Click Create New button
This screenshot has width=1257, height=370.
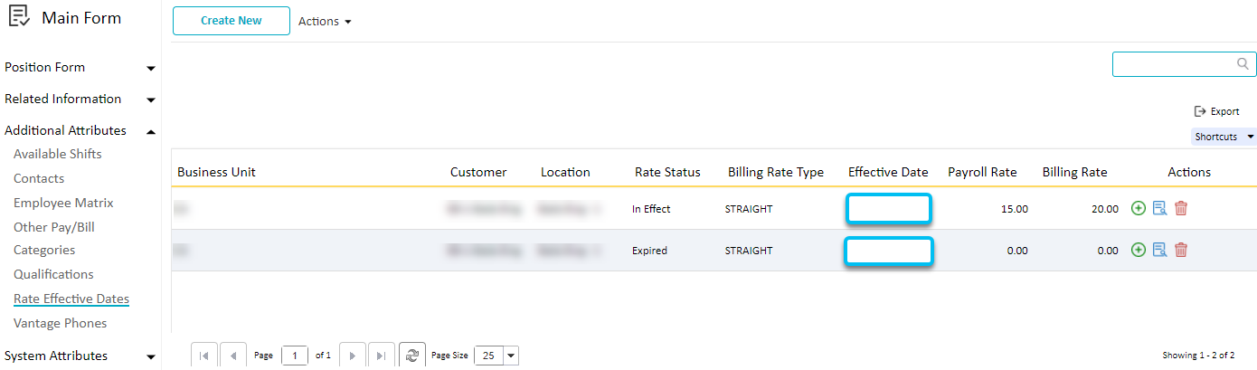(x=232, y=21)
